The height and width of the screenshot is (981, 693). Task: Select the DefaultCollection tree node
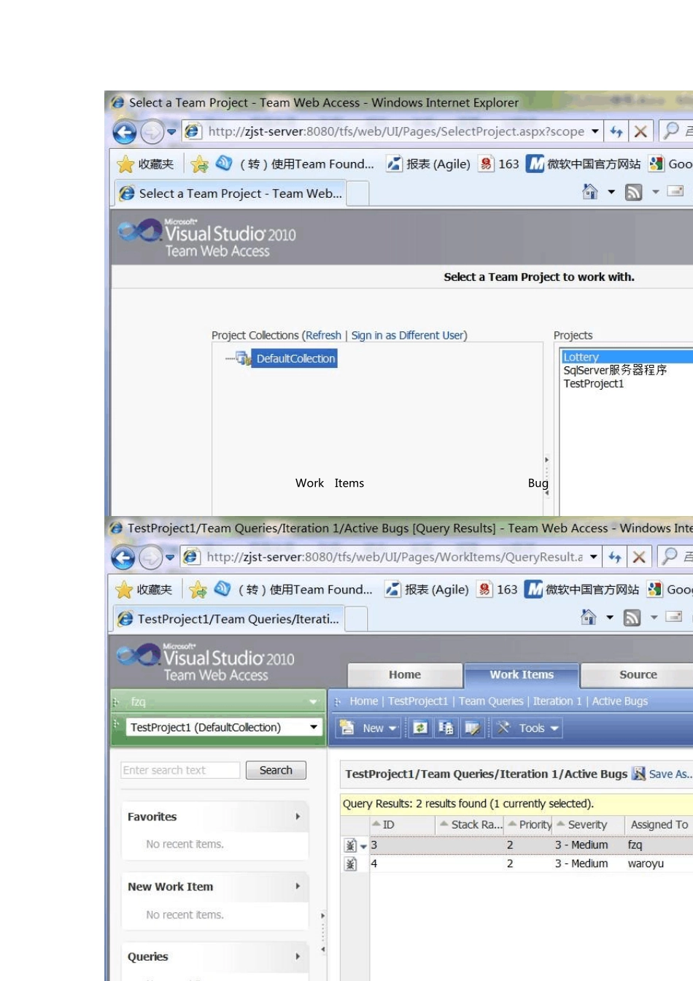point(295,358)
